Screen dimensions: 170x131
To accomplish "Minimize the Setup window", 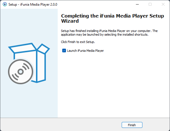I will 137,4.
